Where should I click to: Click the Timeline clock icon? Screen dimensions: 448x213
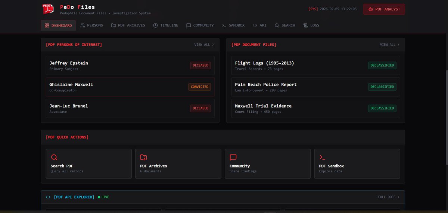click(x=156, y=25)
